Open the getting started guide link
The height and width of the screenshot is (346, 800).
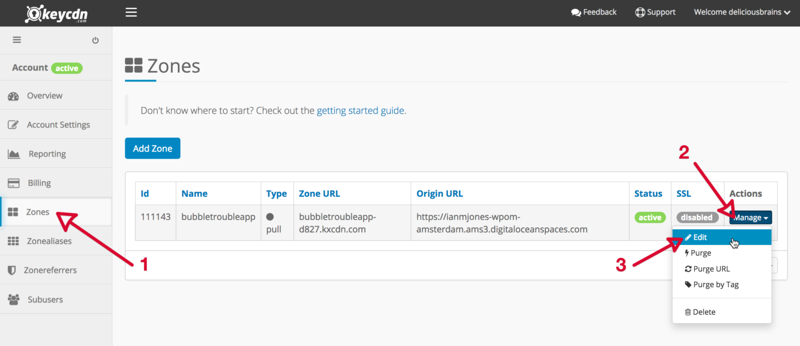click(x=360, y=110)
